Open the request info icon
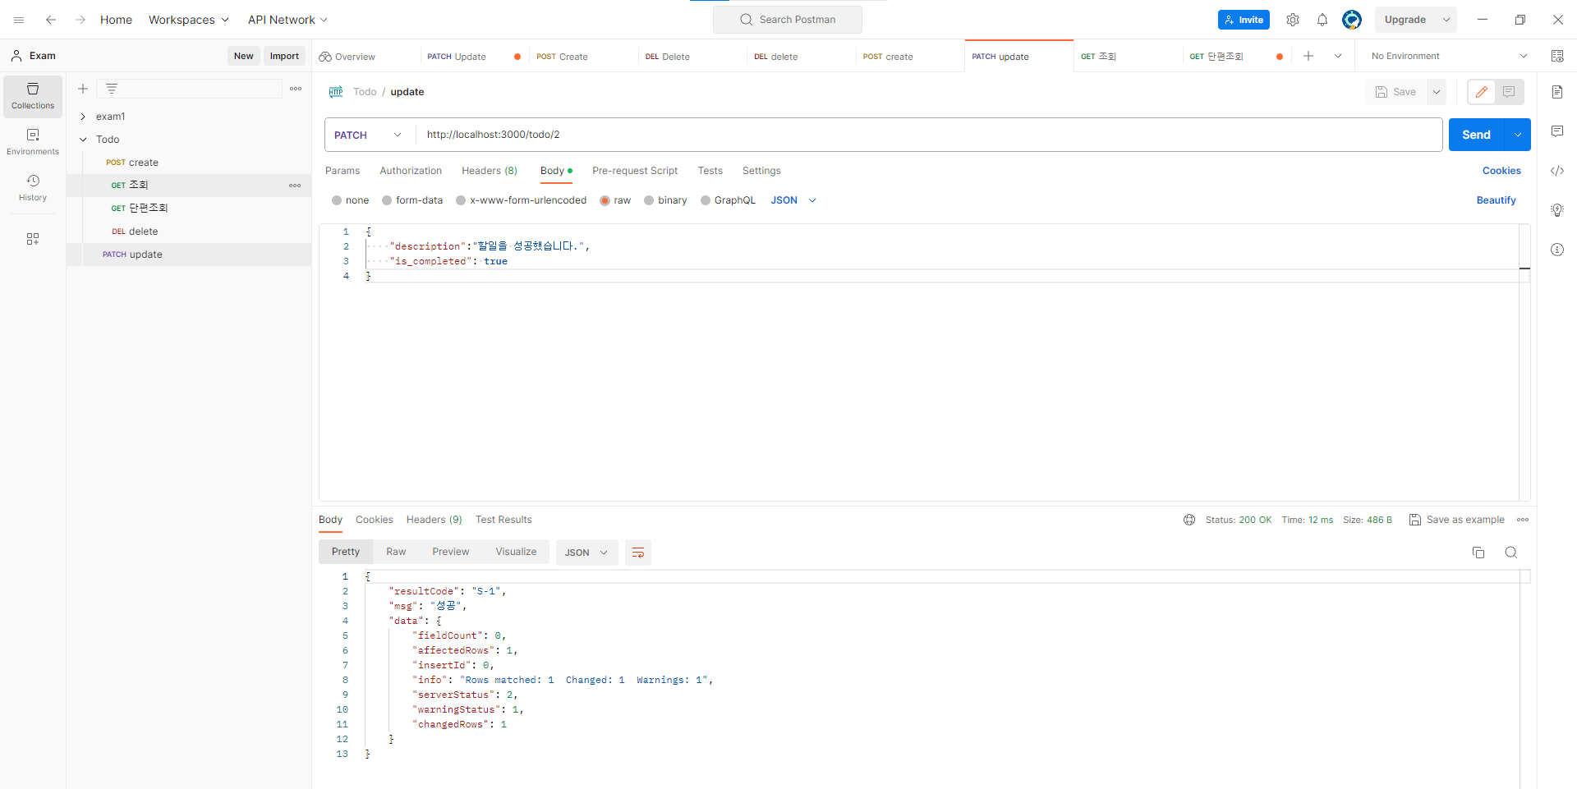1577x789 pixels. 1557,250
